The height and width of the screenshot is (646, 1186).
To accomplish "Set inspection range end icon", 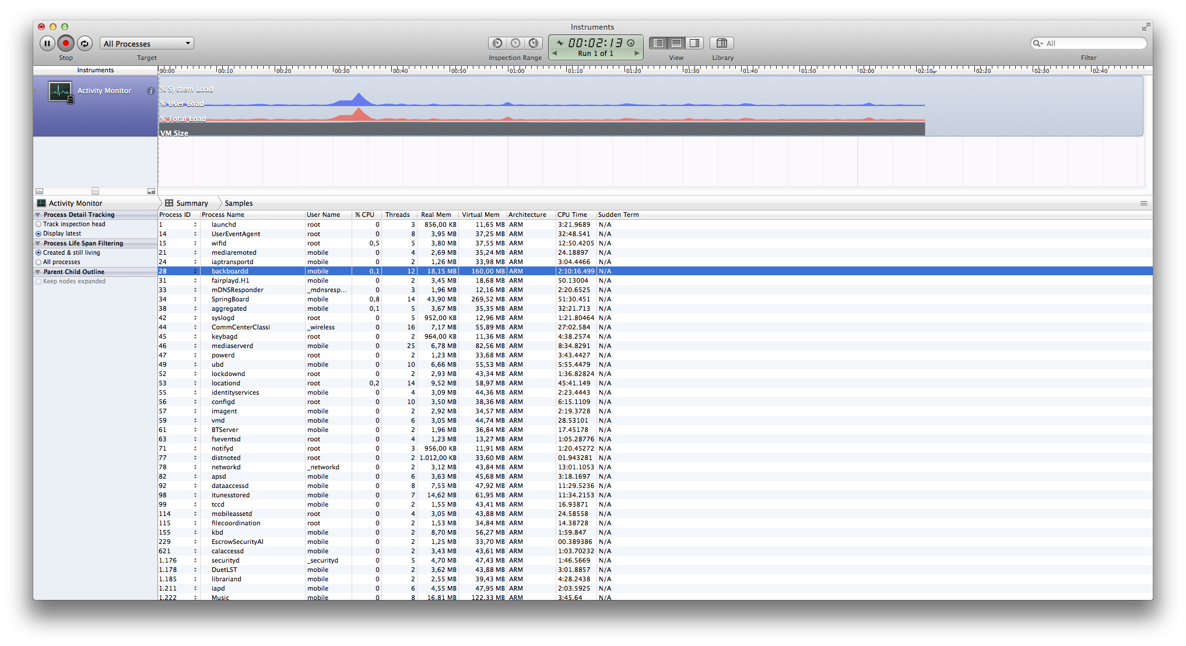I will click(534, 43).
